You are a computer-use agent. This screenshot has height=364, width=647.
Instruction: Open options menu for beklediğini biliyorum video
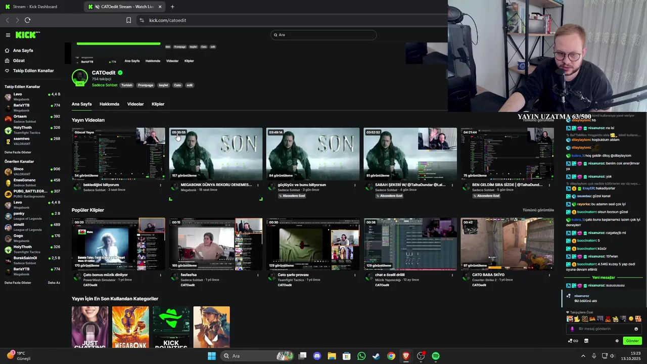coord(161,185)
